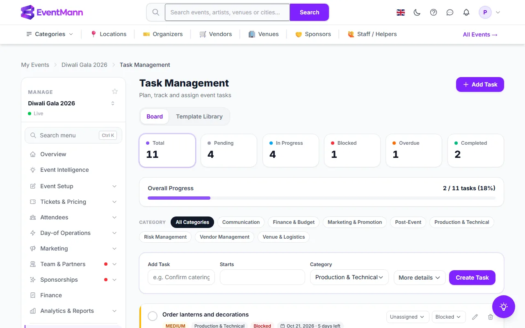The width and height of the screenshot is (525, 328).
Task: Click the magnifier icon in the top search bar
Action: pos(156,12)
